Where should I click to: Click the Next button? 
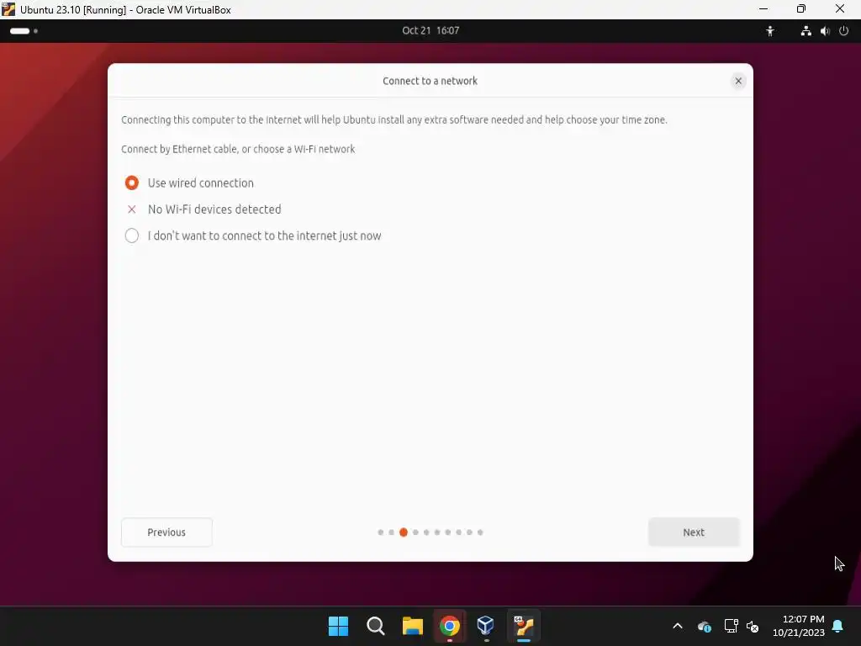coord(694,532)
